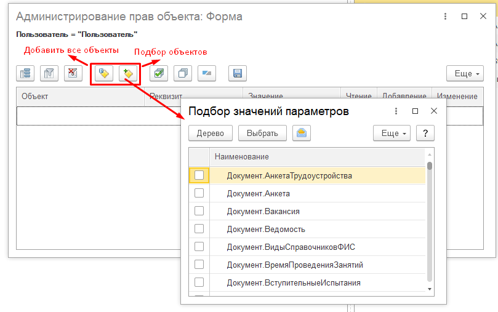This screenshot has width=498, height=312.
Task: Expand the Еще menu in selection dialog
Action: (x=392, y=133)
